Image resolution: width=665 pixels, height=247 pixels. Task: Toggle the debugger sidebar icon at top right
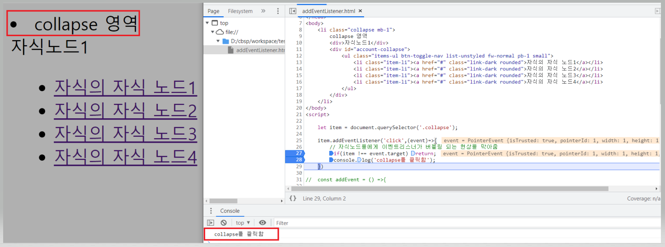(657, 11)
